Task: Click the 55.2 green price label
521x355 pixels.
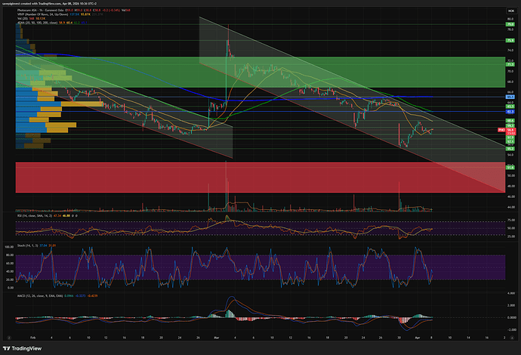Action: (x=510, y=149)
